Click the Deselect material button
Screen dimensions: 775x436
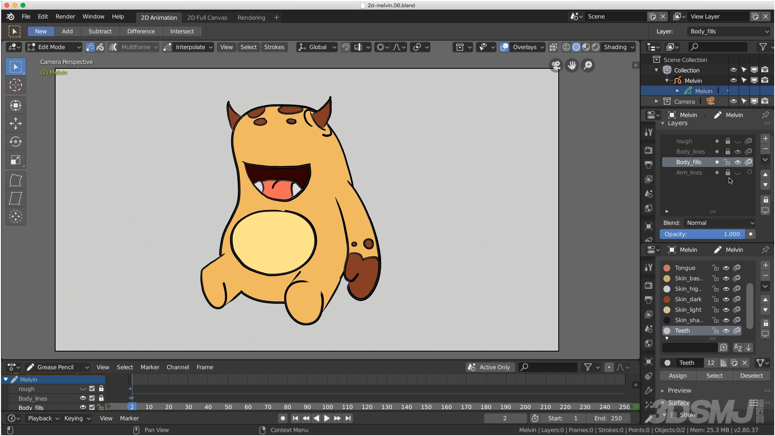tap(751, 376)
